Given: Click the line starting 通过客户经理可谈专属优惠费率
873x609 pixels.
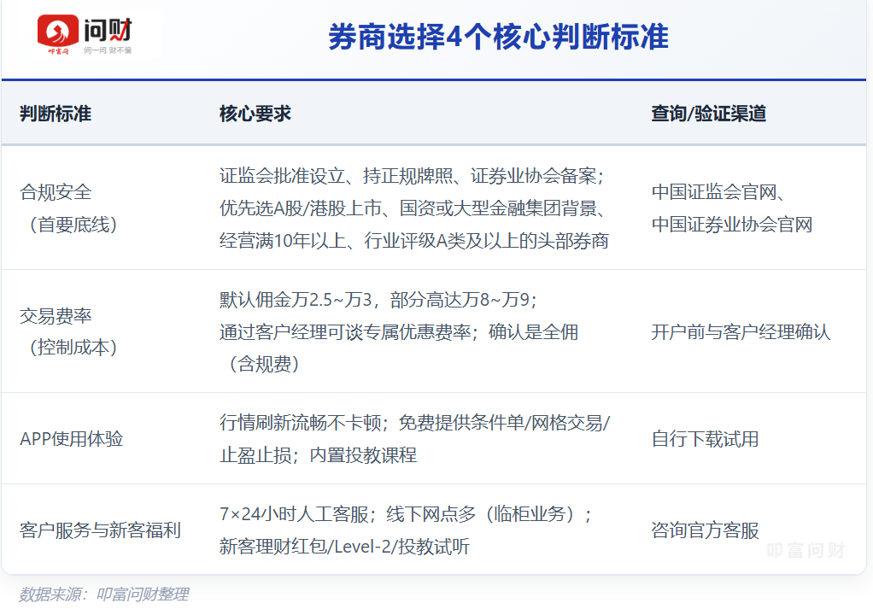Looking at the screenshot, I should coord(399,331).
